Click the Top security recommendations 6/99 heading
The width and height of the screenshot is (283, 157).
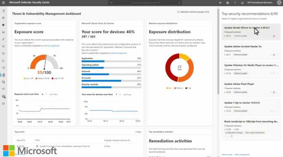click(x=250, y=14)
